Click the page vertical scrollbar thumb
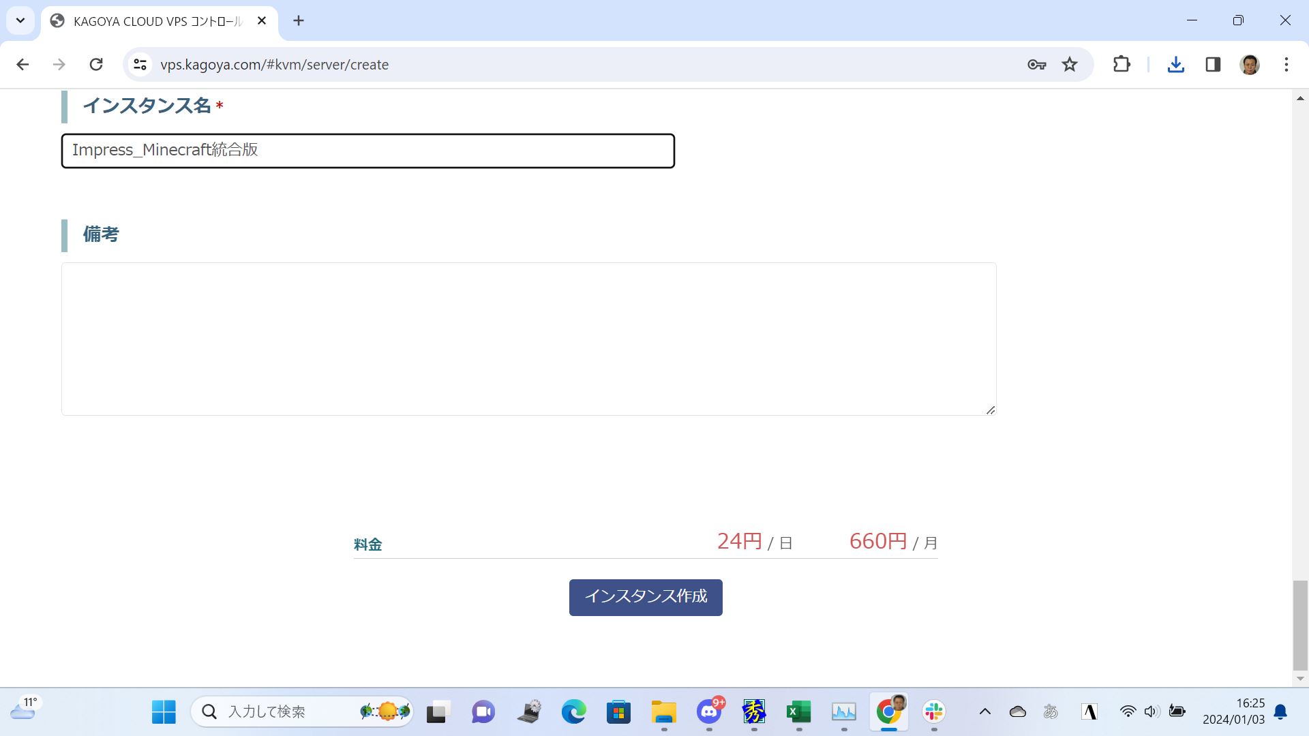 click(1300, 625)
